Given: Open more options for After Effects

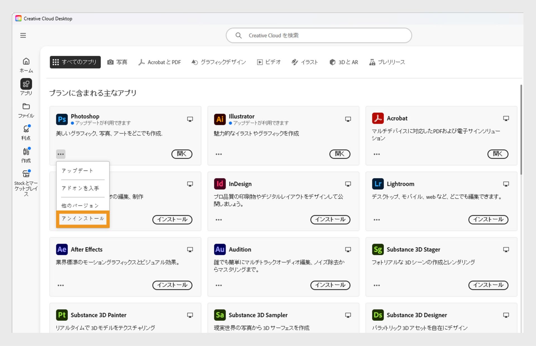Looking at the screenshot, I should (x=61, y=285).
